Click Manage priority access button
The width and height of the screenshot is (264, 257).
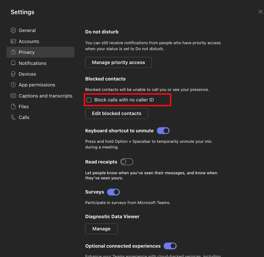click(x=118, y=62)
